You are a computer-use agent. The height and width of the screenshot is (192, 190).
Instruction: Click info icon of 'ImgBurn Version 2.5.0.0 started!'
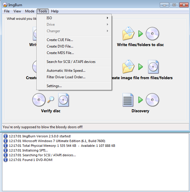tap(6, 136)
